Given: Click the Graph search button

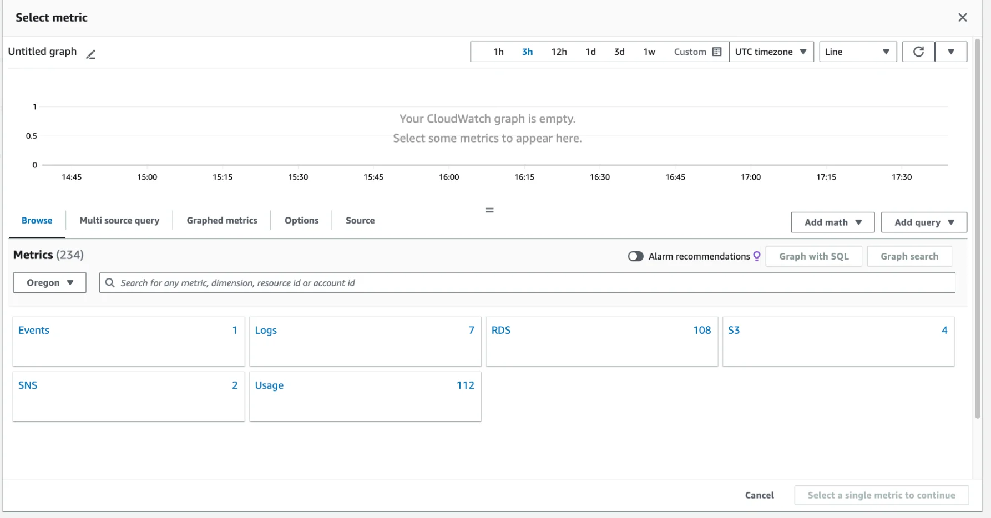Looking at the screenshot, I should point(909,256).
